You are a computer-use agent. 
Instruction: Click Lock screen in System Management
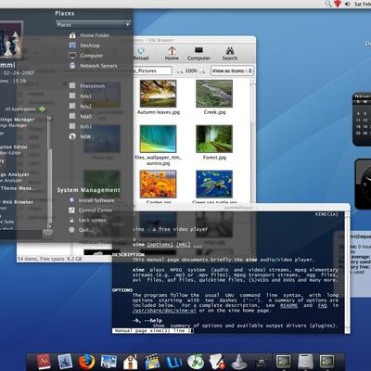pos(88,220)
